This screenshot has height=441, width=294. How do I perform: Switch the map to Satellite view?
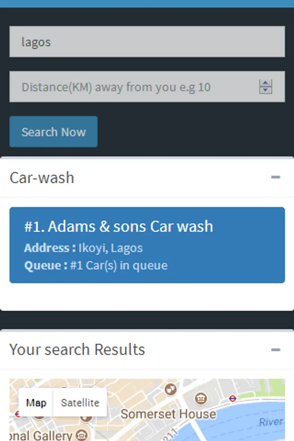pos(79,402)
